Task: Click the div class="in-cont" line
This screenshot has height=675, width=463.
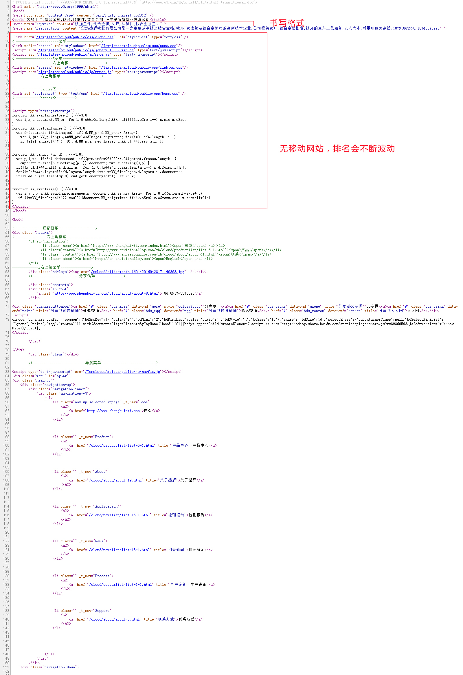Action: pos(49,289)
